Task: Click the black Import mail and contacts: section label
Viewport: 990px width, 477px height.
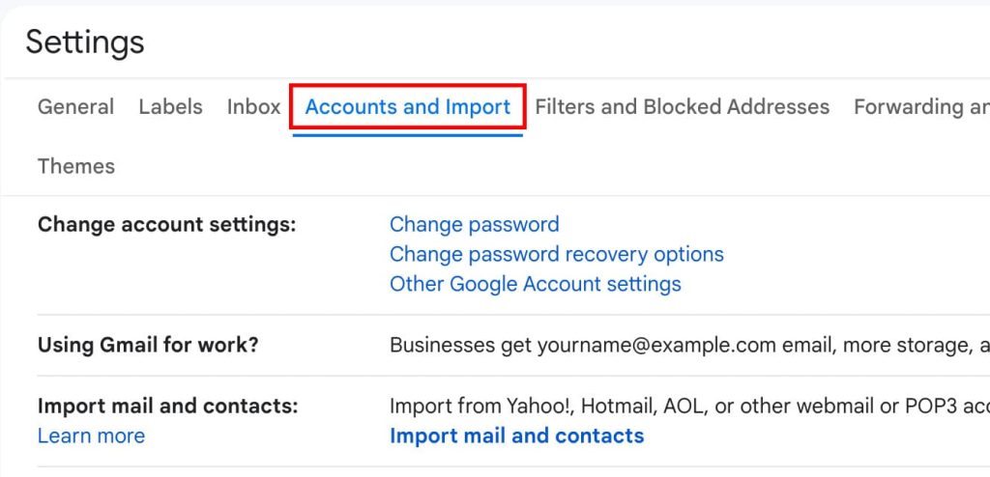Action: pos(167,407)
